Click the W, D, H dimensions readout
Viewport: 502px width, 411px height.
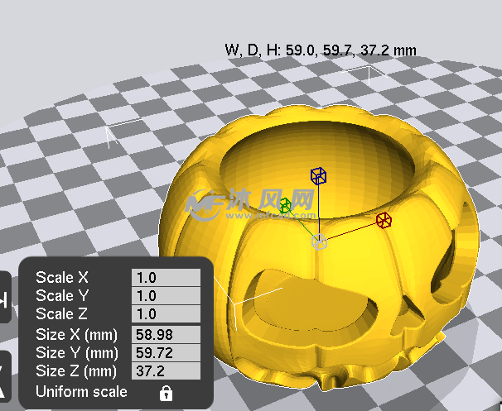pyautogui.click(x=321, y=50)
